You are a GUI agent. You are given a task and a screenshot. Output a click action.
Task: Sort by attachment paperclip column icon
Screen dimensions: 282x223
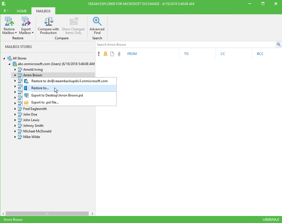[x=119, y=54]
